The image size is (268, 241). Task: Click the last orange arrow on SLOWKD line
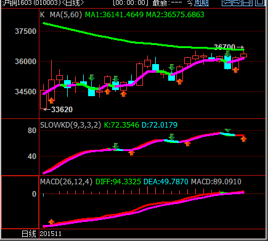pyautogui.click(x=243, y=139)
